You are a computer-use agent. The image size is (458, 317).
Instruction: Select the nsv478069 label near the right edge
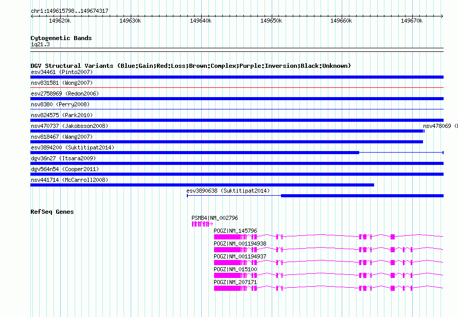440,126
